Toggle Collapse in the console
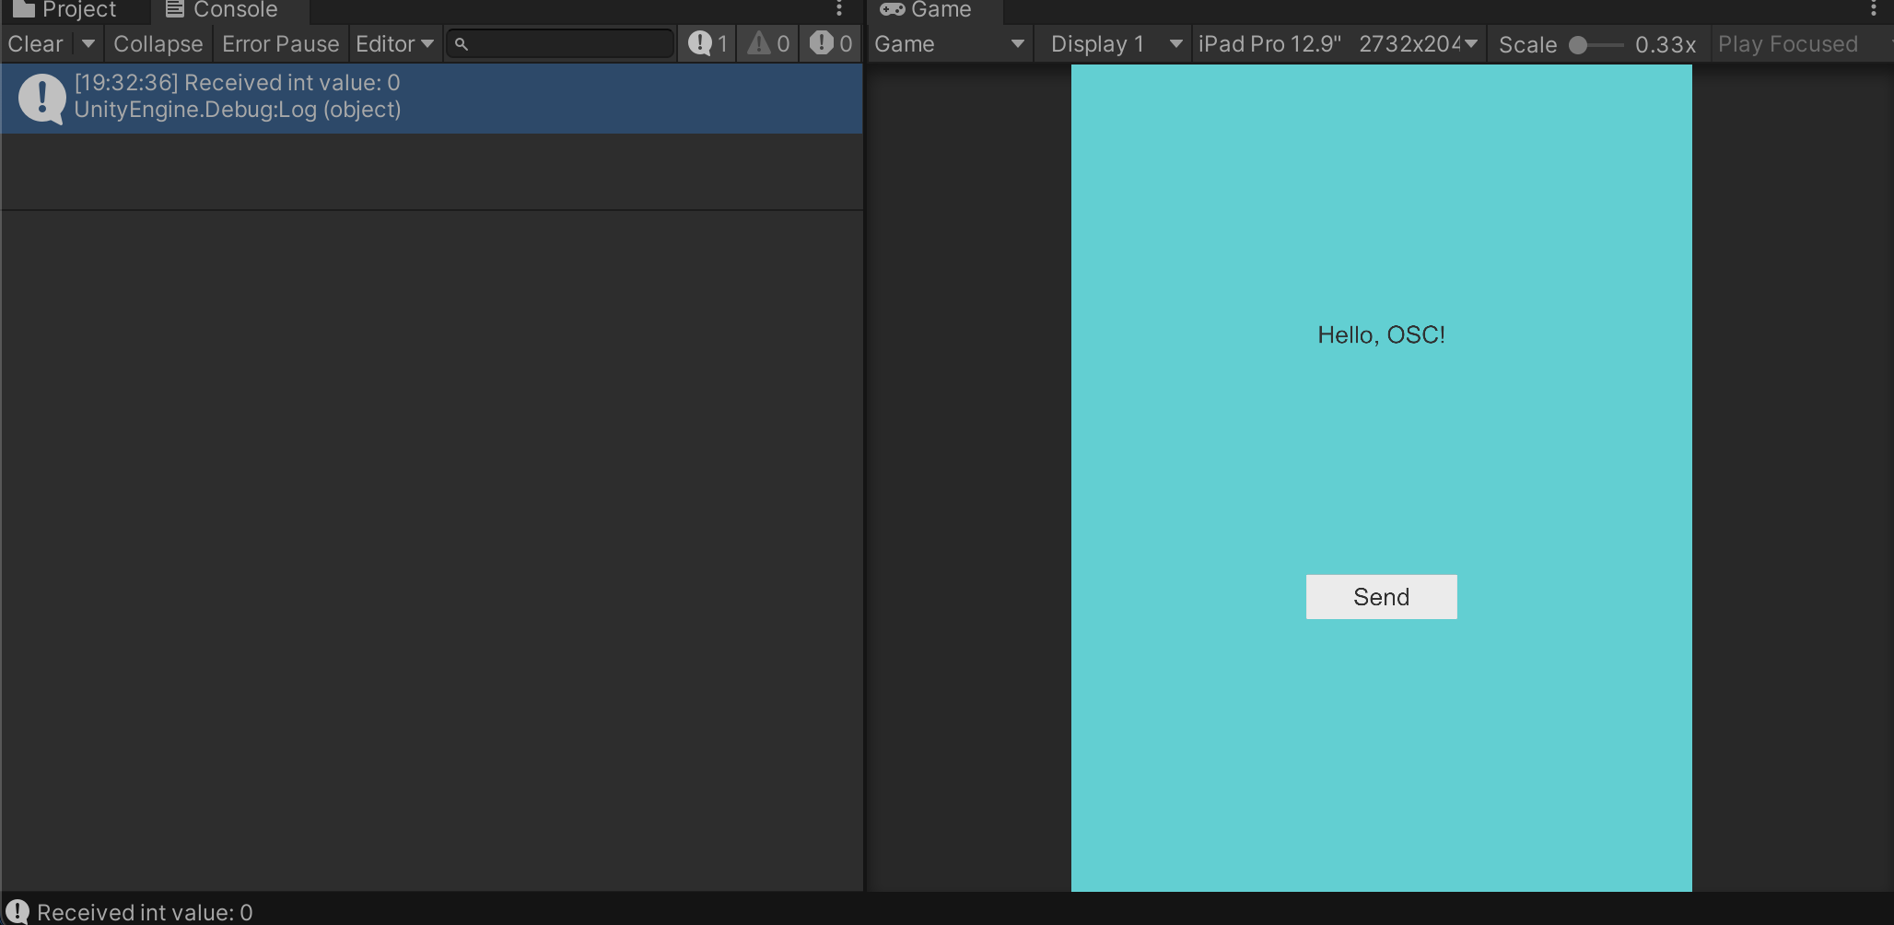The width and height of the screenshot is (1894, 925). [158, 44]
